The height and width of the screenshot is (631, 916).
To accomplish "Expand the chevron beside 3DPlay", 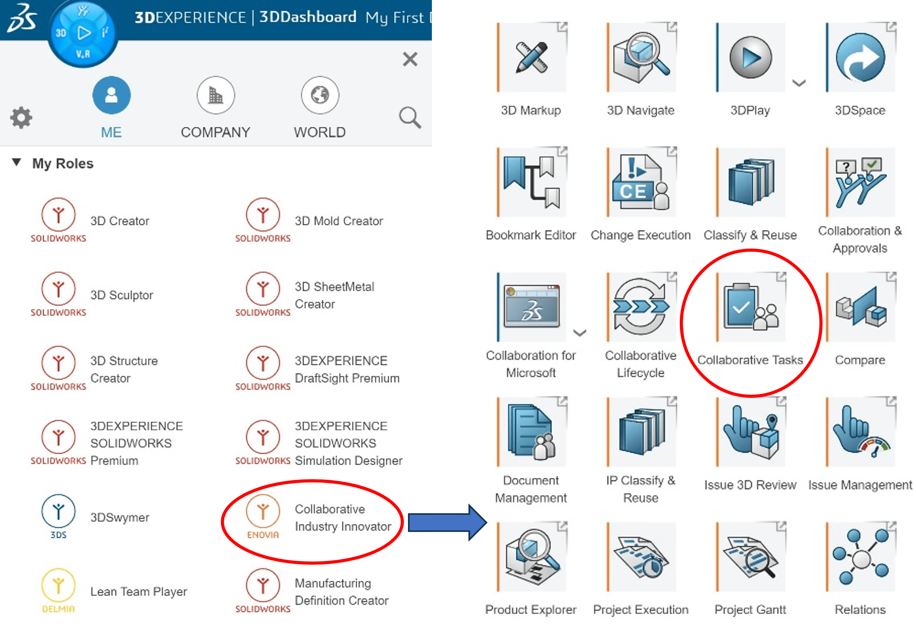I will [799, 83].
